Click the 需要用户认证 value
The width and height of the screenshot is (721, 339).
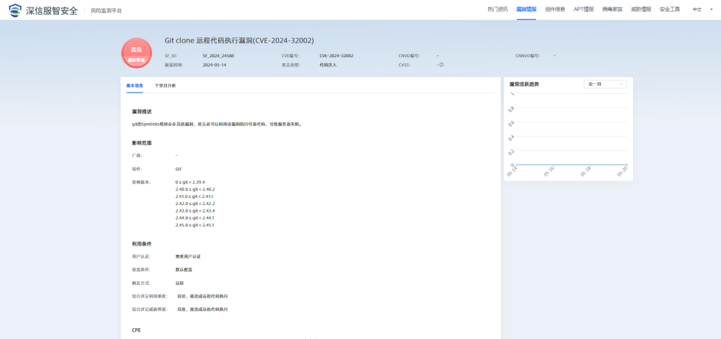[x=188, y=256]
